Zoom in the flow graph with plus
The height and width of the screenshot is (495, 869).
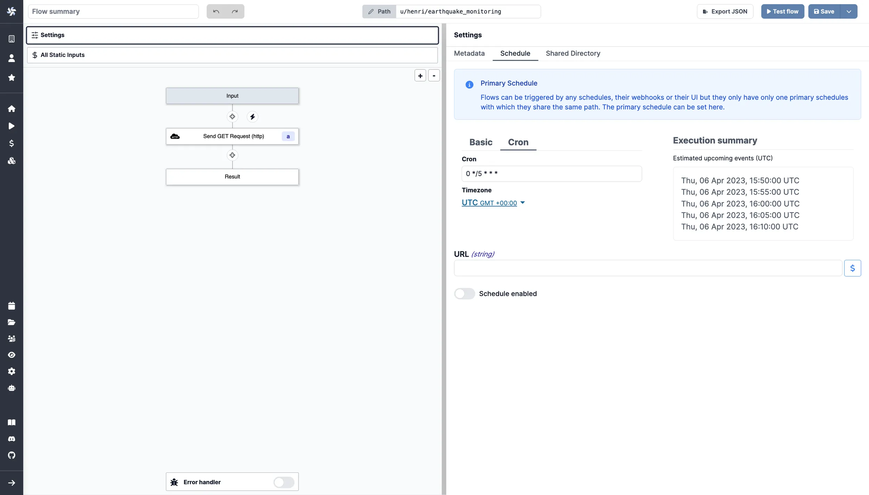point(420,76)
